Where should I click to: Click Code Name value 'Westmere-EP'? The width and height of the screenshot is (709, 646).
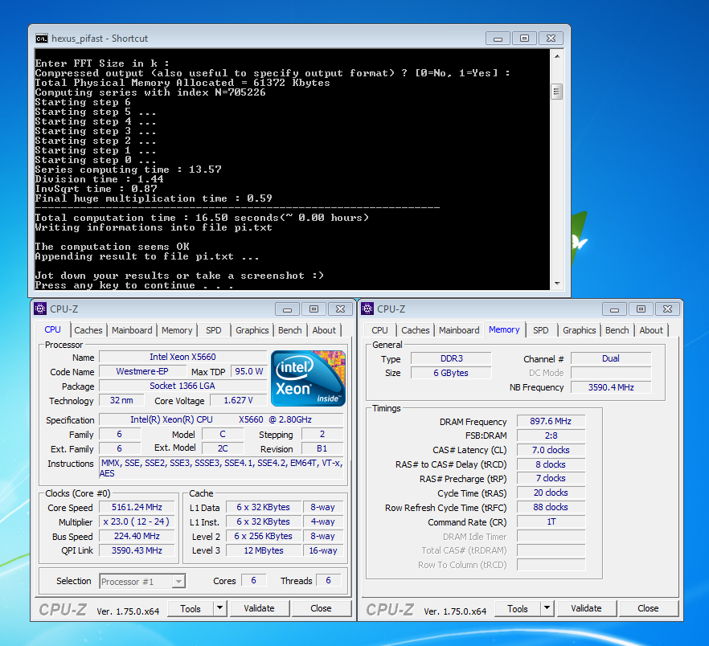[x=142, y=371]
